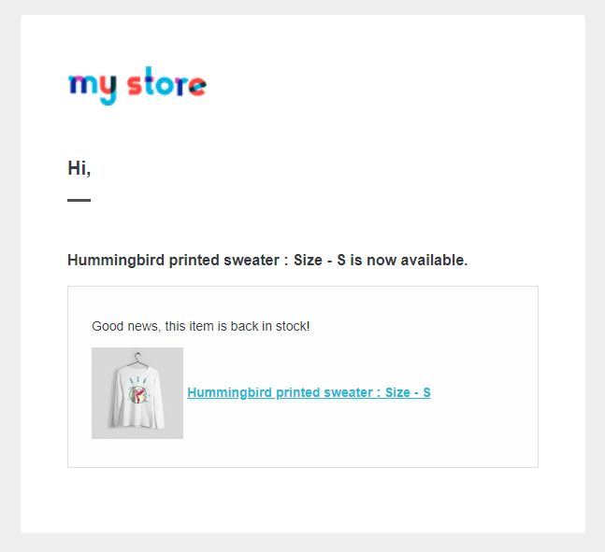
Task: Click the word "store" in the logo
Action: coord(166,84)
